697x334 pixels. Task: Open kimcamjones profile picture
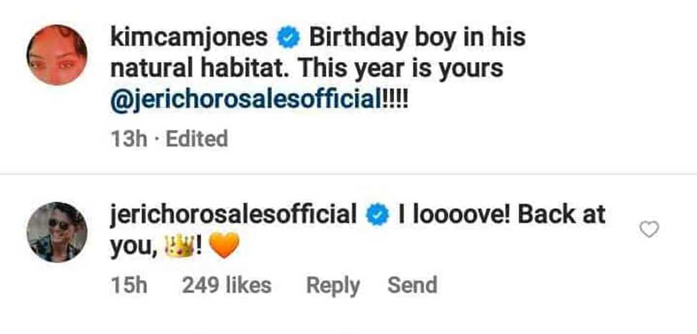point(57,55)
